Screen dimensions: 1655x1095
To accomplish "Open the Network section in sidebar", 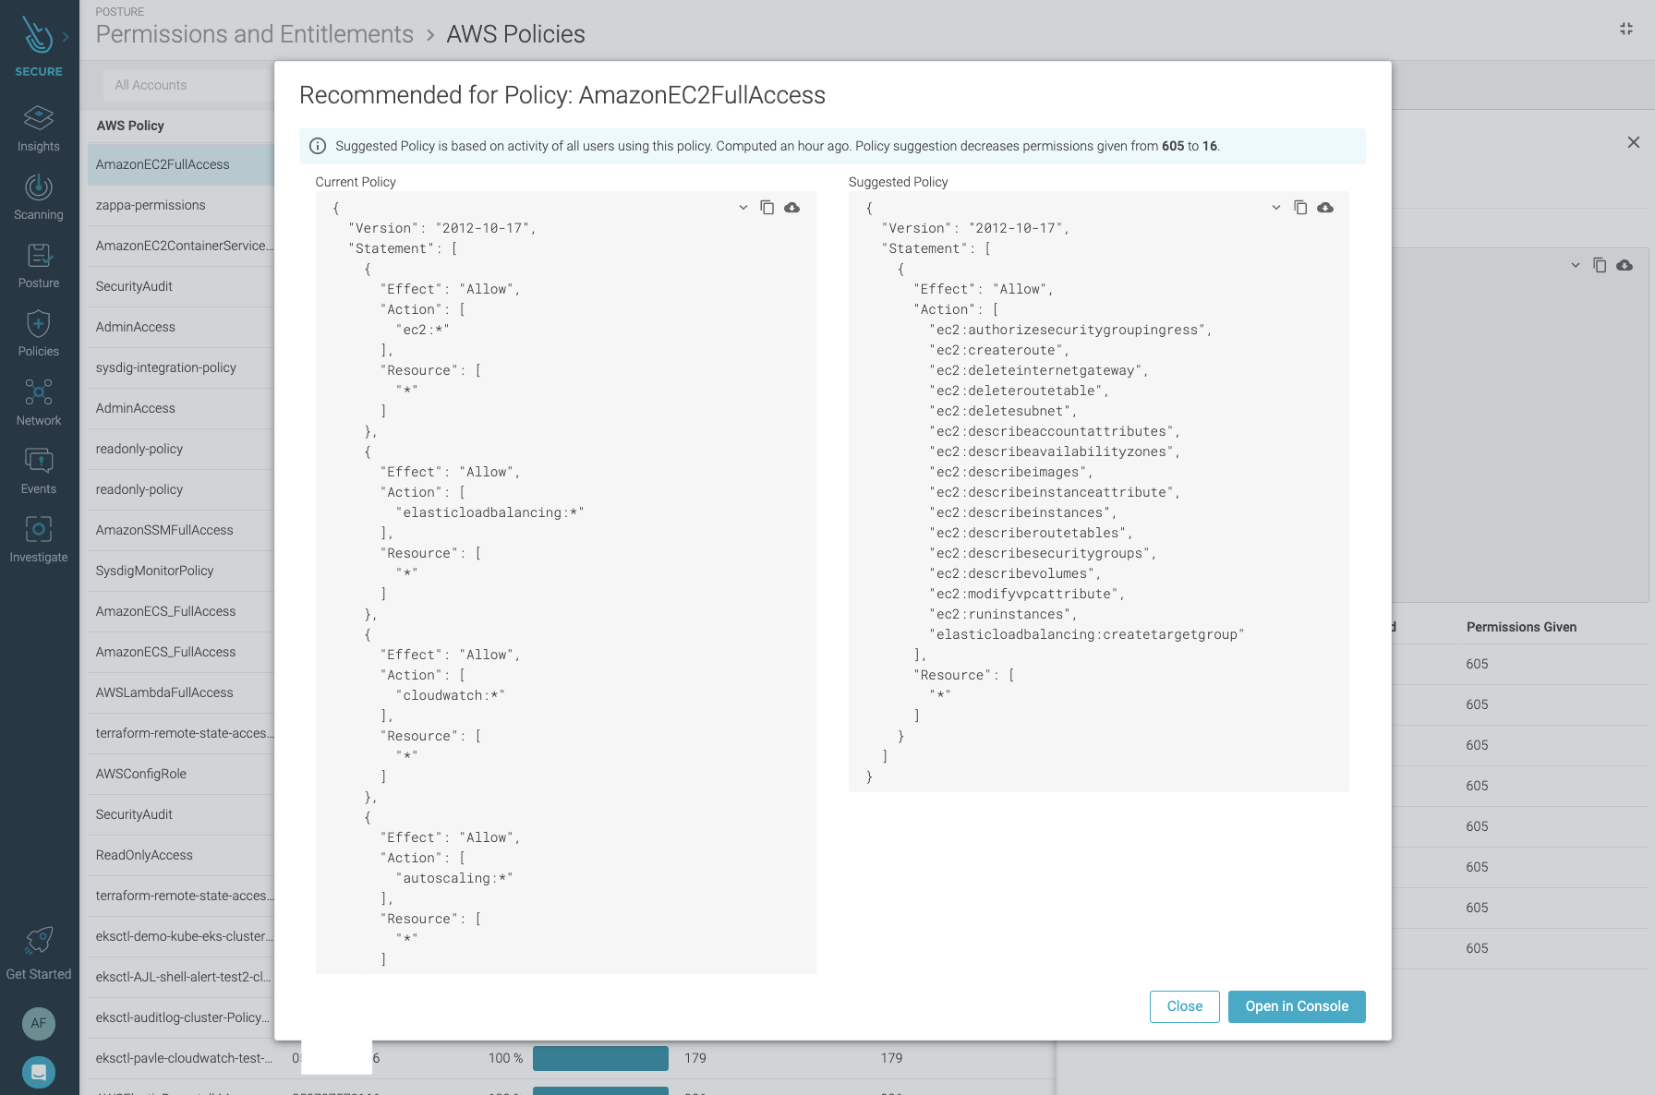I will point(39,403).
